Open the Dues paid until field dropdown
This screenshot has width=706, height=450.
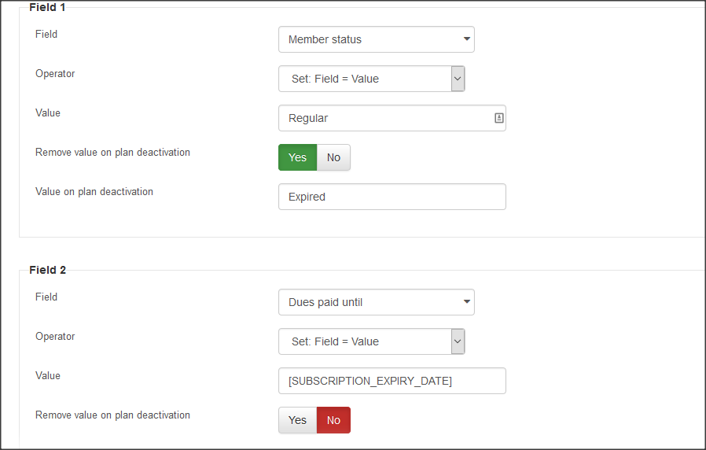pos(377,302)
